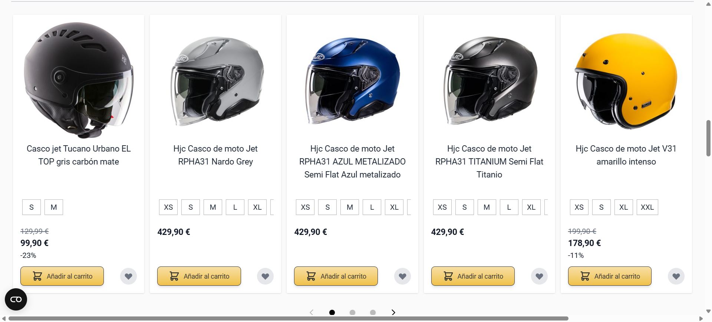Screen dimensions: 712x322
Task: Select size XS for RPHA31 Nardo Grey
Action: coord(168,207)
